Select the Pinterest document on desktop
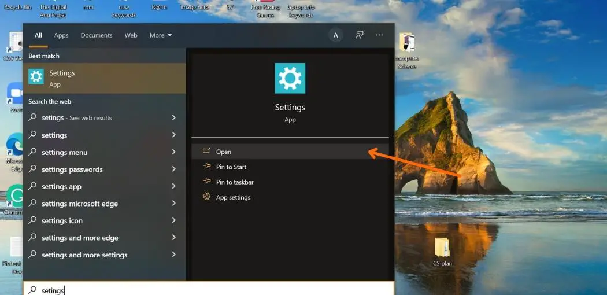This screenshot has height=295, width=607. (x=13, y=256)
